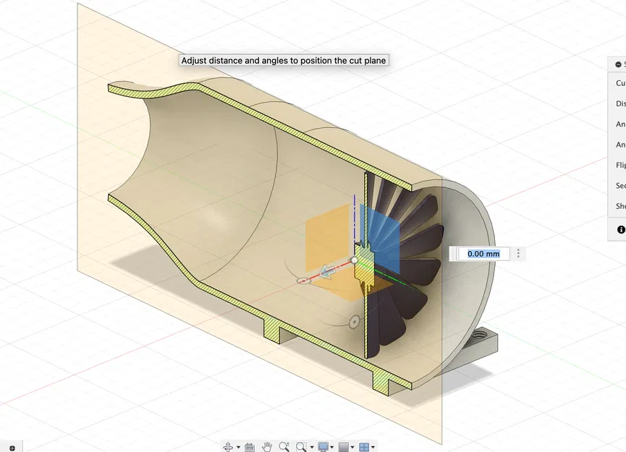626x452 pixels.
Task: Select the Look At tool
Action: [x=249, y=446]
